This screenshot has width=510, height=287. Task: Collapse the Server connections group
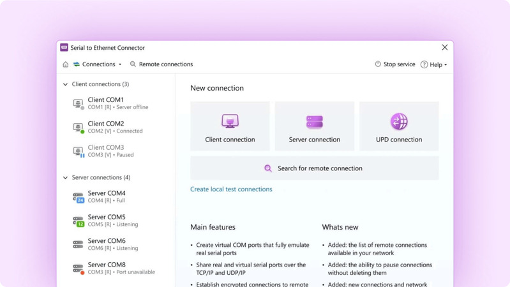(x=65, y=178)
